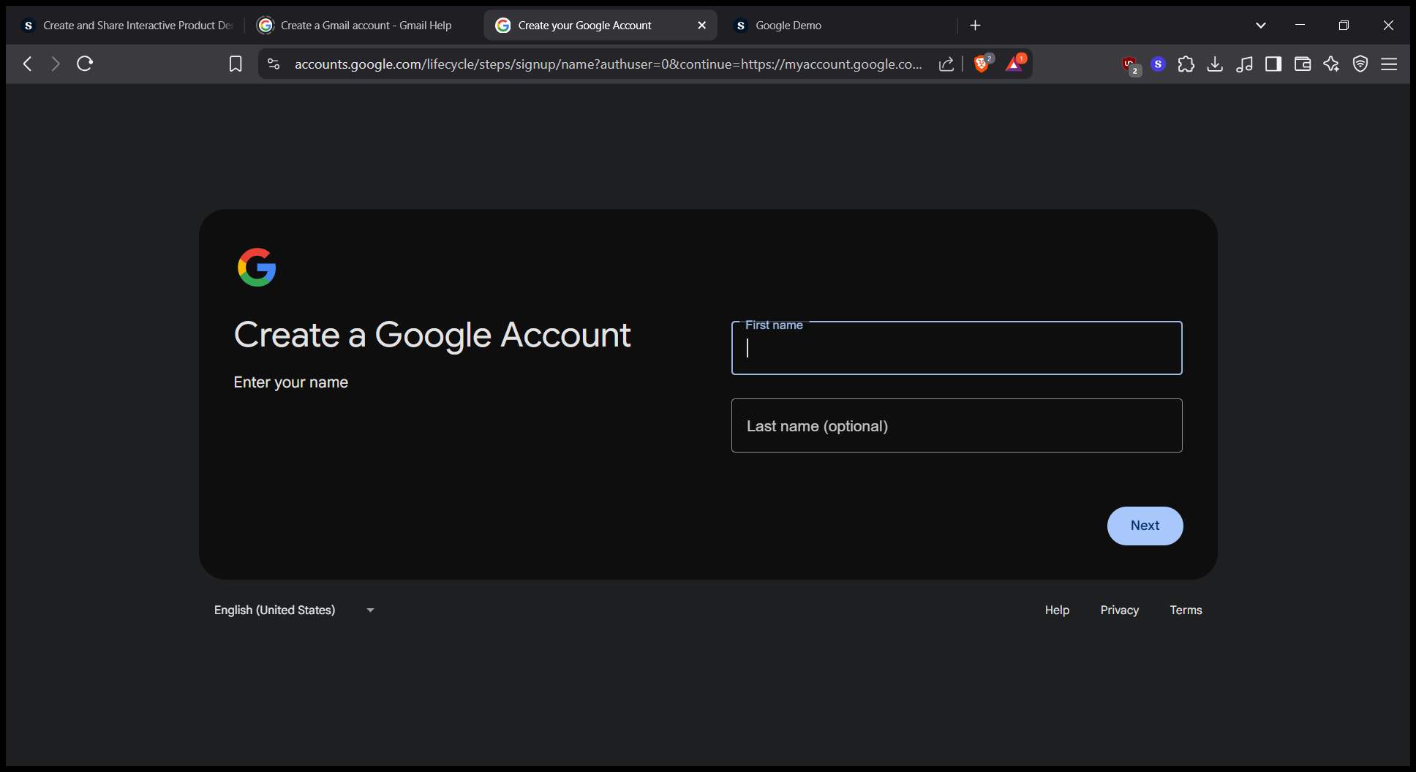Open the English (United States) language dropdown

tap(295, 610)
